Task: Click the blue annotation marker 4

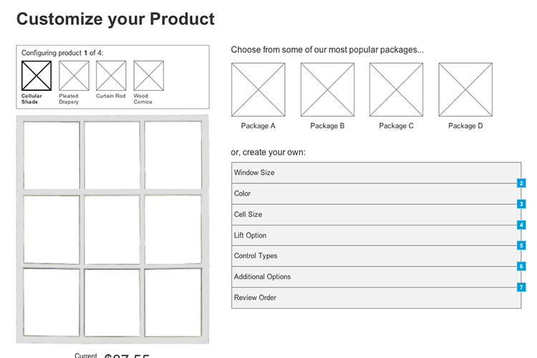Action: [521, 225]
